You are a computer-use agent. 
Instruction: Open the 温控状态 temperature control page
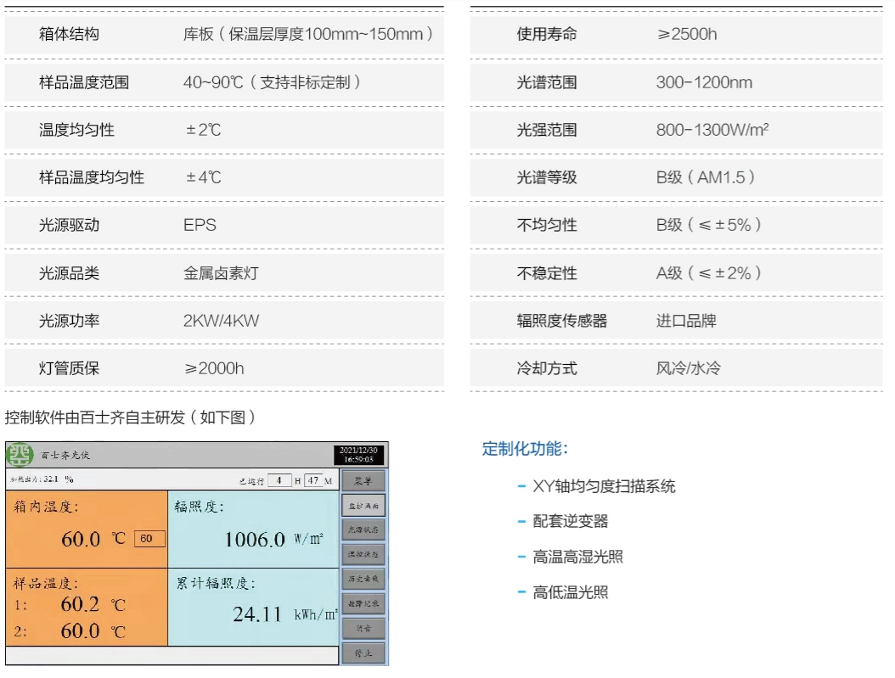click(x=363, y=554)
